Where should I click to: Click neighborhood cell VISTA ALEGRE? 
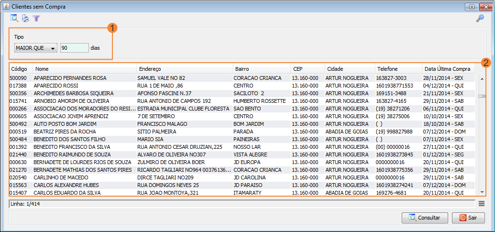click(250, 155)
